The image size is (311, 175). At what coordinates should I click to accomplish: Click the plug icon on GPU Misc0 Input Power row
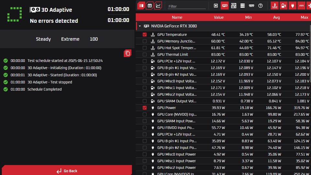[153, 154]
